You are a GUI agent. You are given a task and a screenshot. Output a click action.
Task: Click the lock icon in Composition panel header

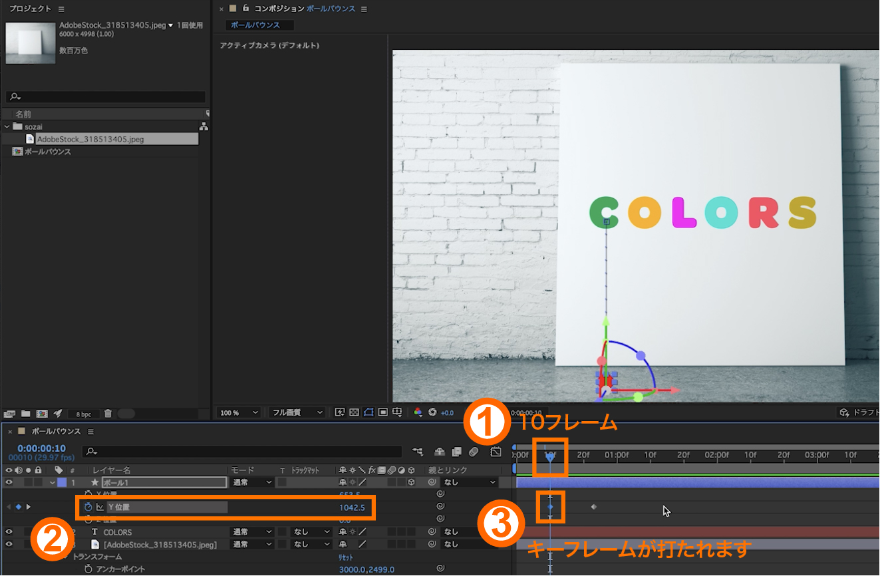click(246, 9)
